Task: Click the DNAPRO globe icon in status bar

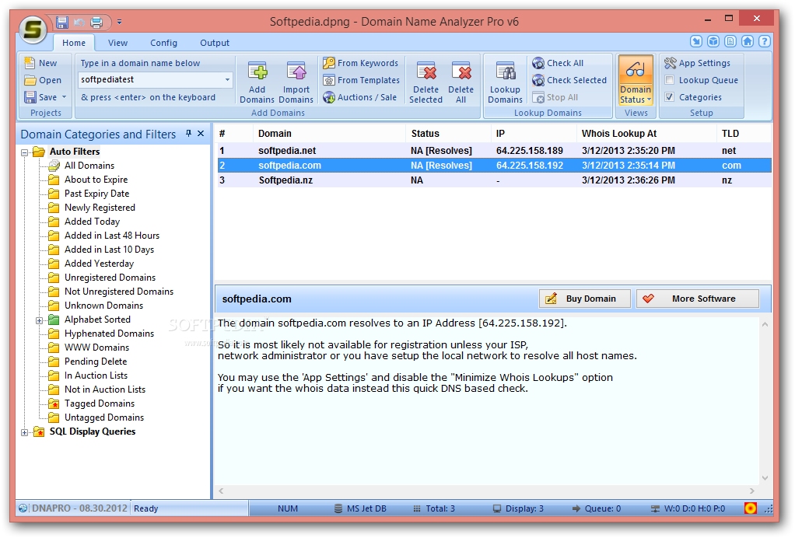Action: pos(23,508)
